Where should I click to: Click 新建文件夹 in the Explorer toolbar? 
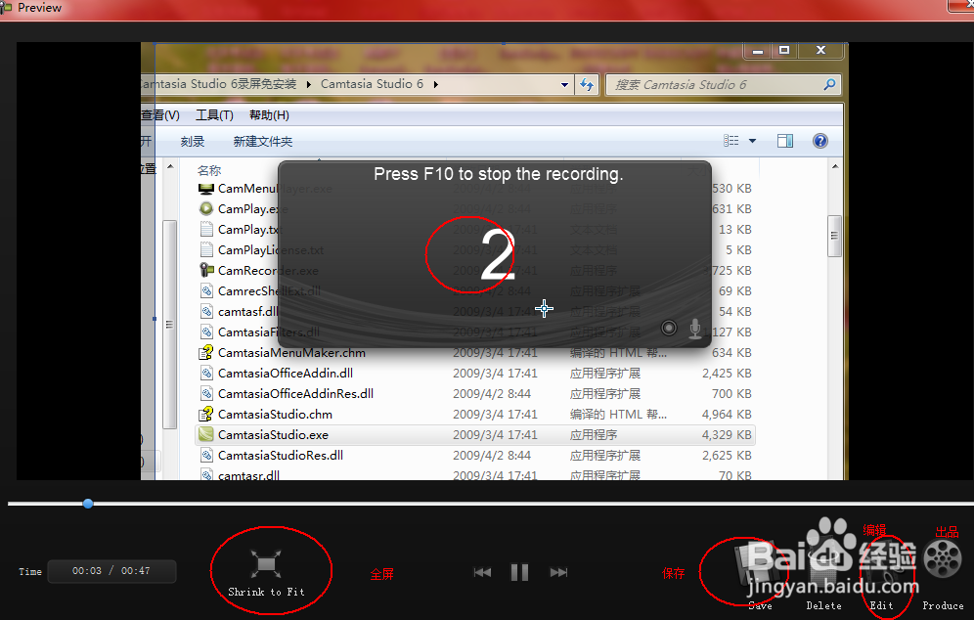click(263, 142)
